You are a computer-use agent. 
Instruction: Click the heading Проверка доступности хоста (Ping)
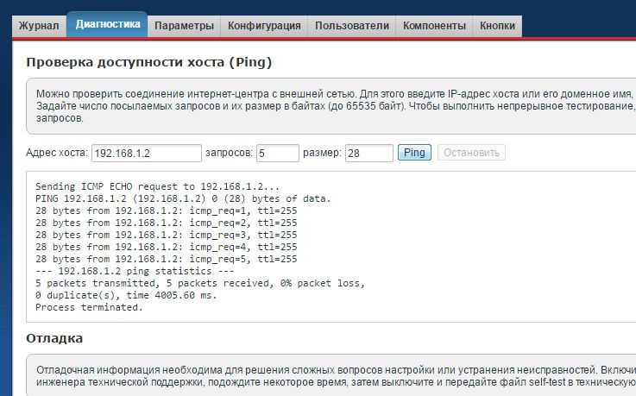point(148,62)
